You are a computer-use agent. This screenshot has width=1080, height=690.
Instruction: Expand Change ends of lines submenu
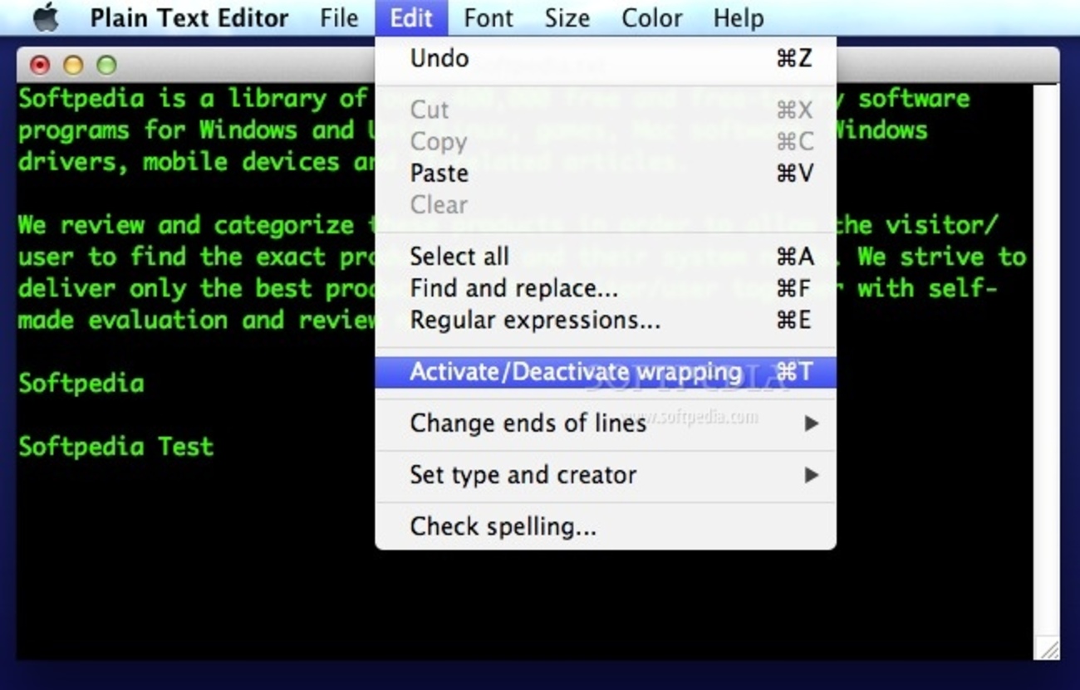[606, 423]
